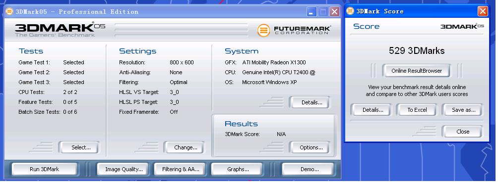This screenshot has width=498, height=186.
Task: Save the result with Save as...
Action: click(463, 110)
